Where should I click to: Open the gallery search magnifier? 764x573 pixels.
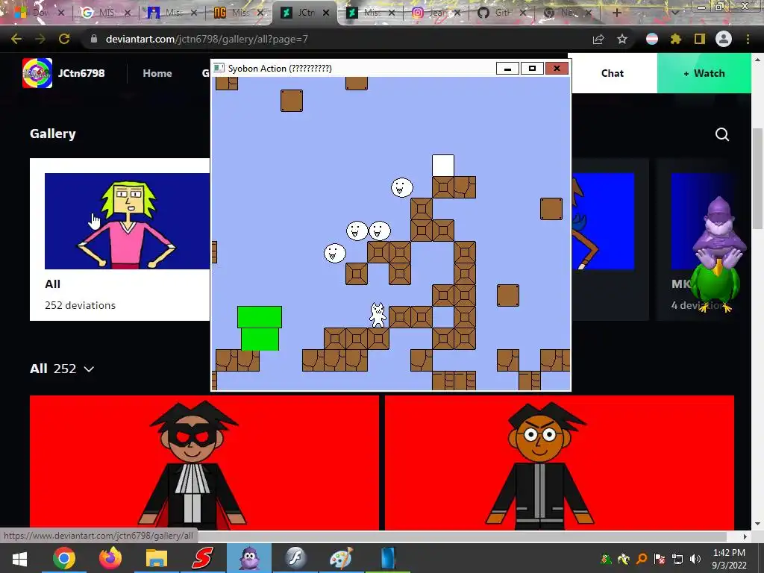point(722,134)
